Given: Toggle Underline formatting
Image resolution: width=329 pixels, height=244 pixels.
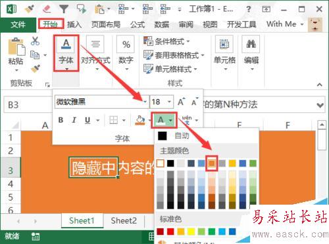Looking at the screenshot, I should (88, 120).
